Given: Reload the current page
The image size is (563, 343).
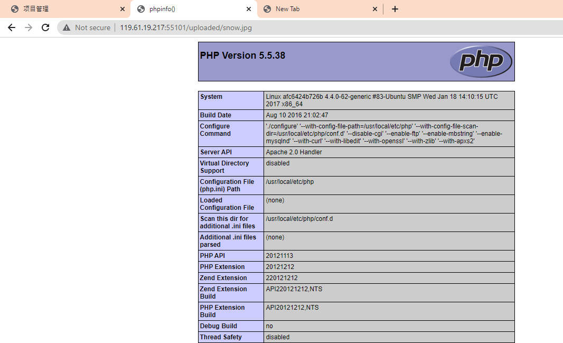Looking at the screenshot, I should pyautogui.click(x=45, y=27).
